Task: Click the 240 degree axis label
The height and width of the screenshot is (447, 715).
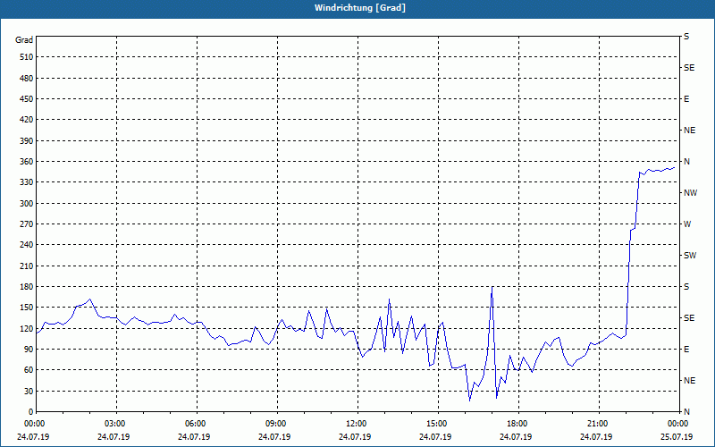Action: (27, 245)
